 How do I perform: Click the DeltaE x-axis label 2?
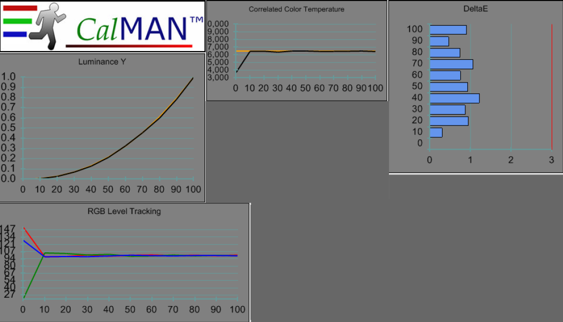pos(511,160)
